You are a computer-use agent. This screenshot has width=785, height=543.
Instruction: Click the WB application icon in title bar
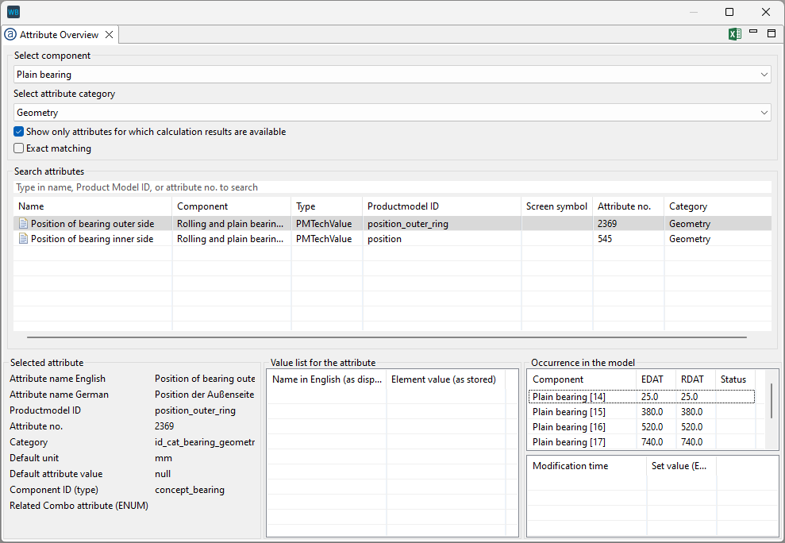(x=13, y=12)
